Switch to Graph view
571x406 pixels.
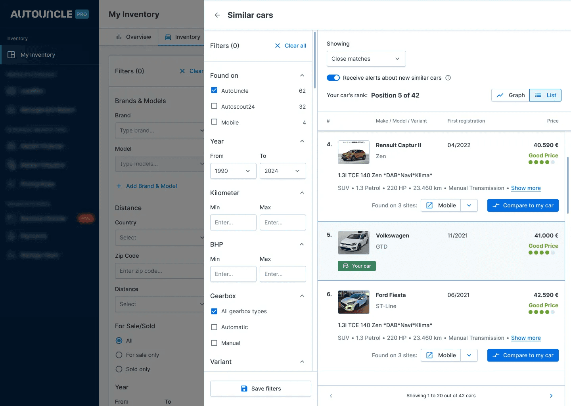coord(511,95)
